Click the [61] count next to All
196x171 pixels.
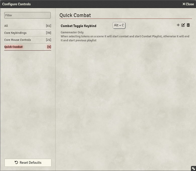click(48, 26)
